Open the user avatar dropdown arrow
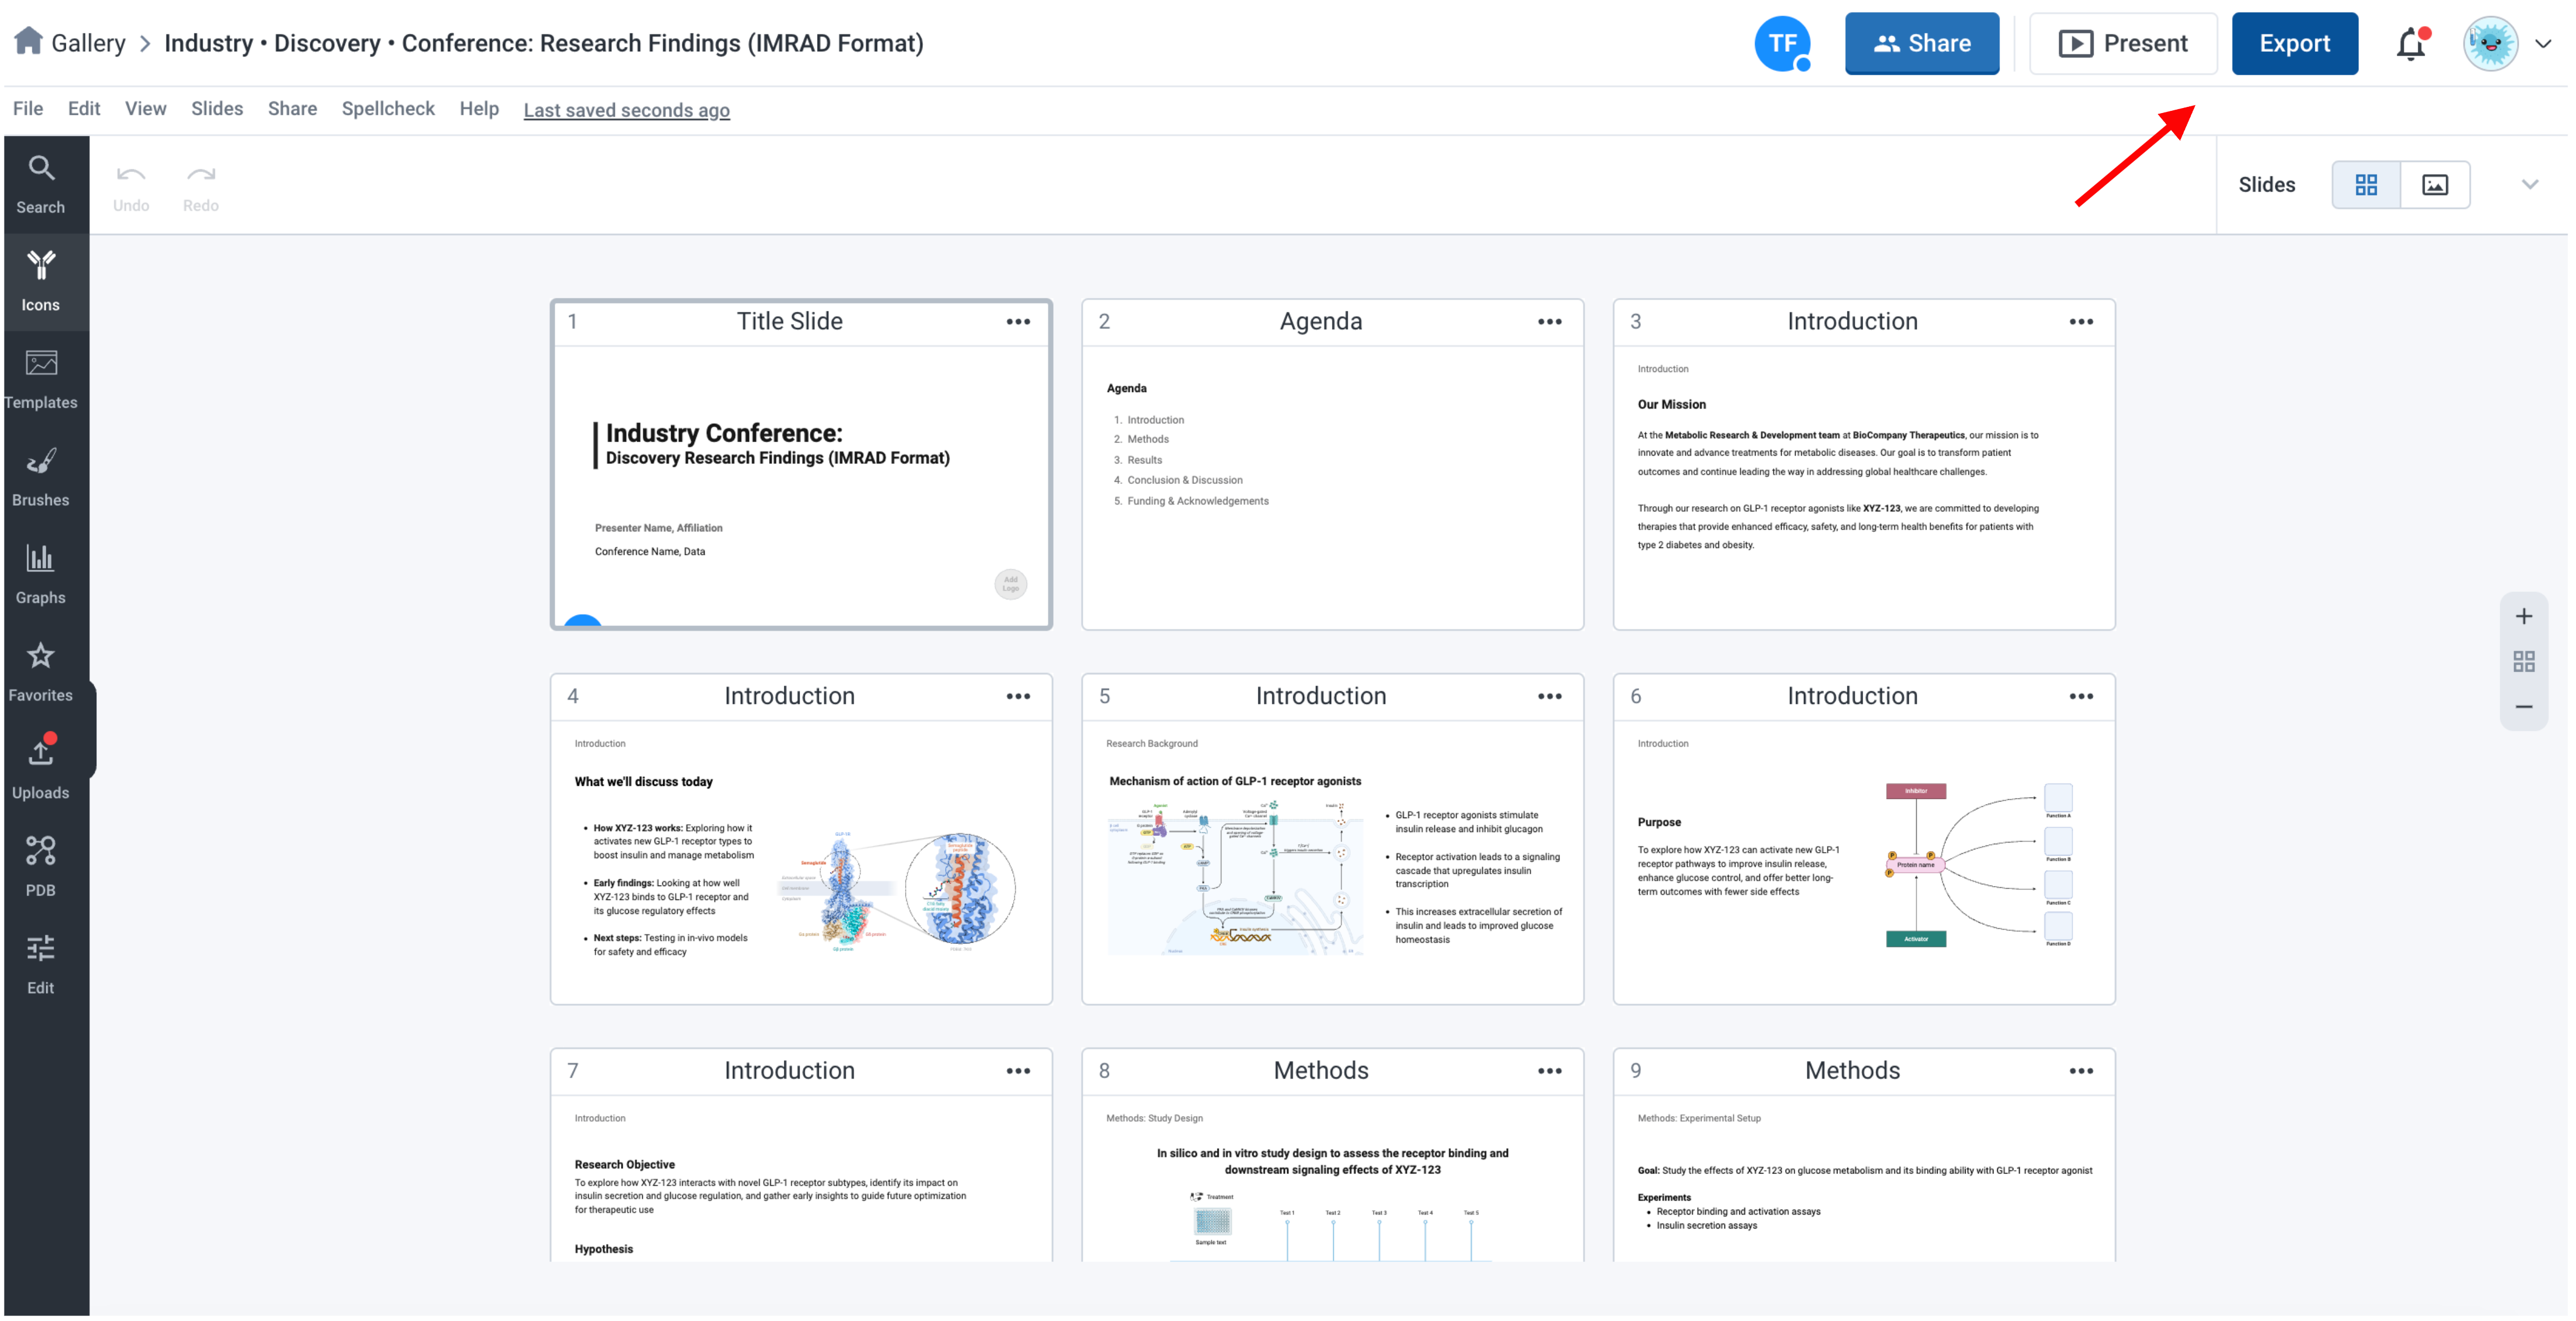Screen dimensions: 2576x1321 click(2544, 44)
